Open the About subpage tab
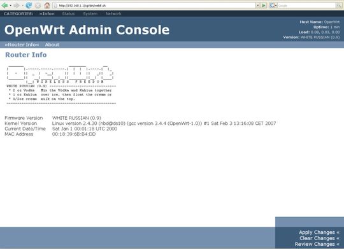 click(x=52, y=45)
